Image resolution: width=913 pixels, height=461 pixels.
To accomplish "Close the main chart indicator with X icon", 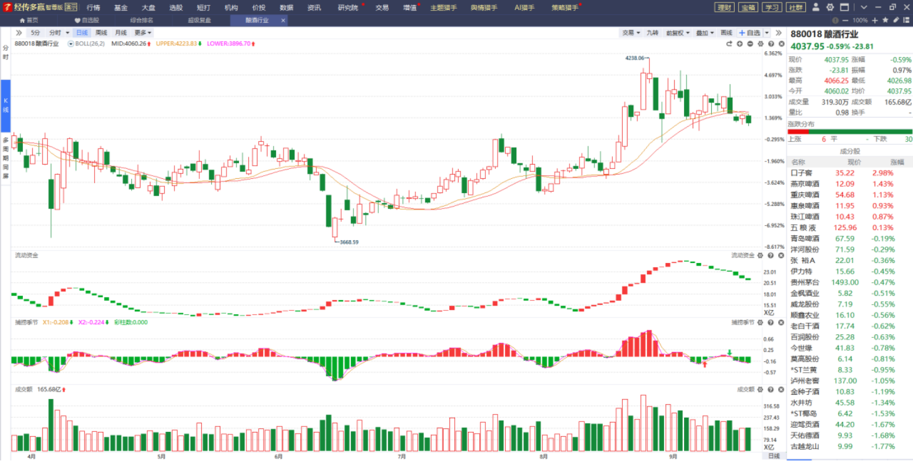I will pos(781,44).
